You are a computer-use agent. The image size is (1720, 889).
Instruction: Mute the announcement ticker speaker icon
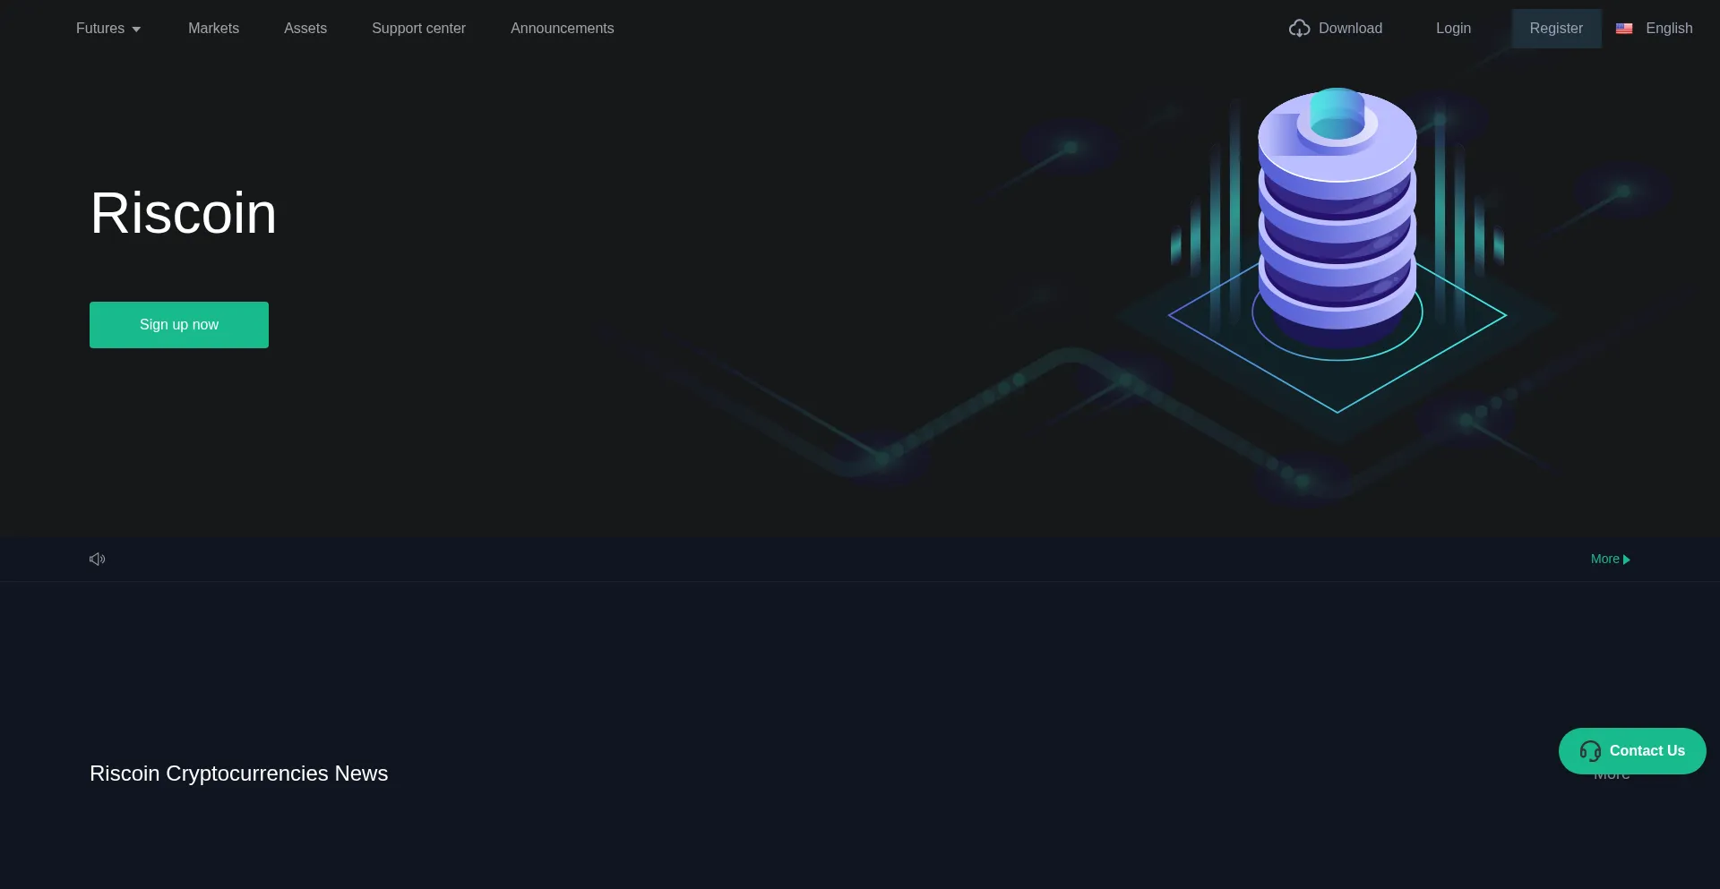tap(98, 559)
